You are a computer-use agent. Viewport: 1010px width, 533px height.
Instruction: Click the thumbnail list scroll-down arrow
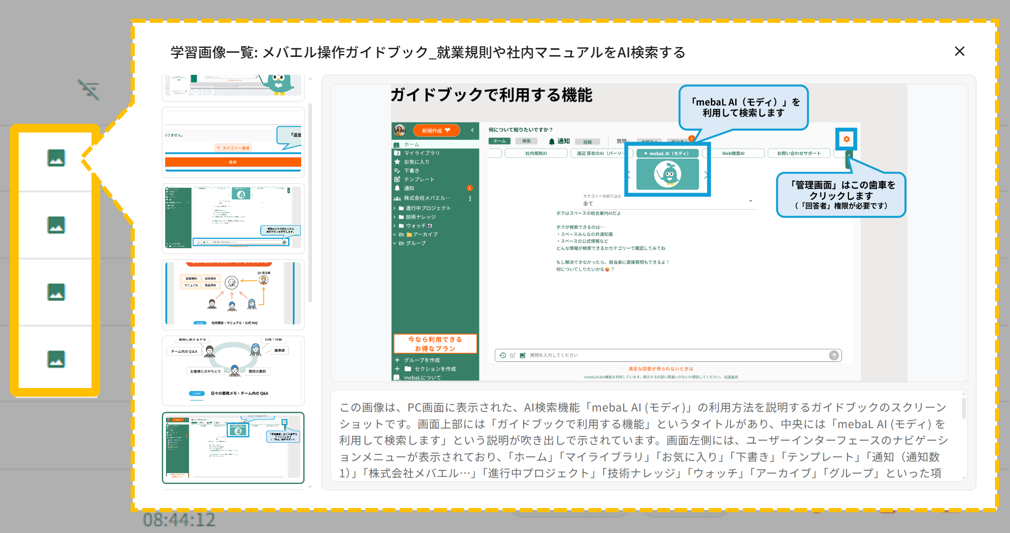tap(310, 487)
